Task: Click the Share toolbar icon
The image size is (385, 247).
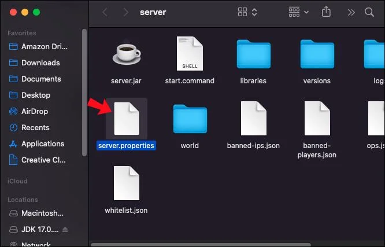Action: [326, 12]
